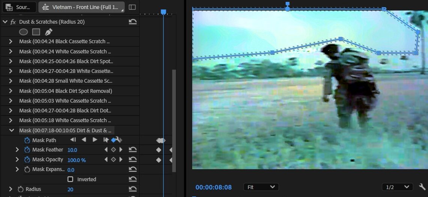Toggle Mask Path animation stopwatch
Viewport: 428px width, 197px height.
pos(27,140)
